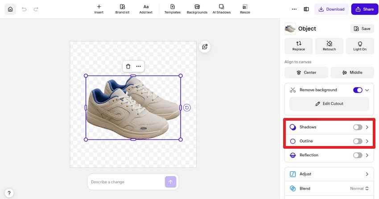Turn the Light On option
379x199 pixels.
360,46
